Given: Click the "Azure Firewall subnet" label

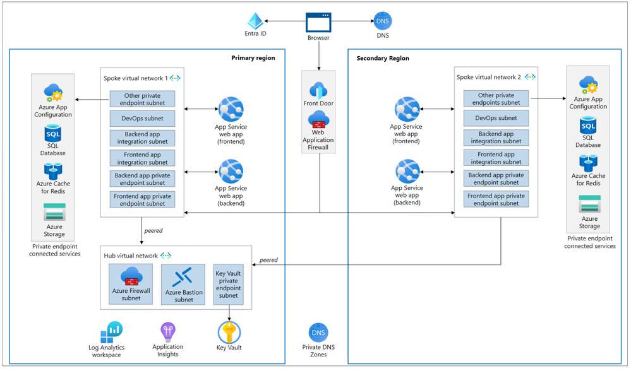Looking at the screenshot, I should pos(131,294).
